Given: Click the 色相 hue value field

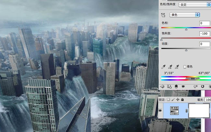Looking at the screenshot, I should (x=205, y=23).
